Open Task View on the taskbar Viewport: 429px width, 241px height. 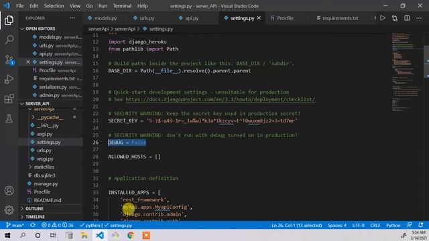click(x=53, y=235)
